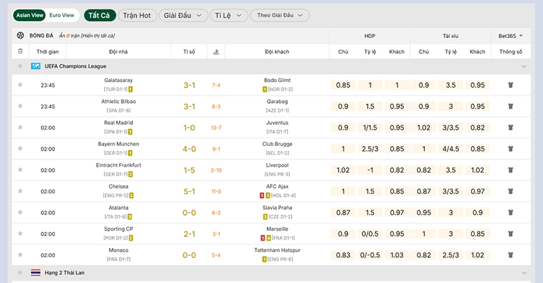Open stats shirt icon for Chelsea match
Viewport: 543px width, 283px height.
(x=510, y=191)
